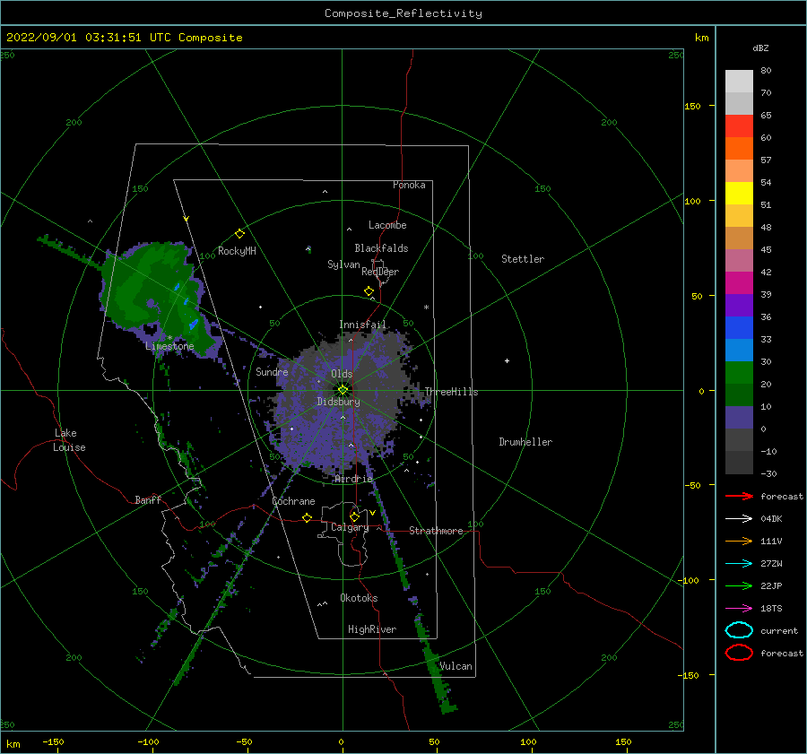
Task: Click the yellow diamond marker below RedDeer
Action: pyautogui.click(x=369, y=291)
